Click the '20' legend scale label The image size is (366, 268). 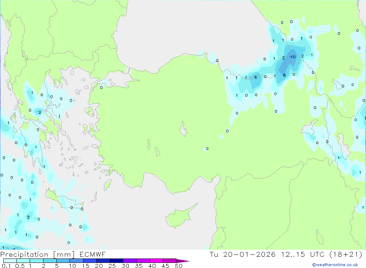point(99,266)
